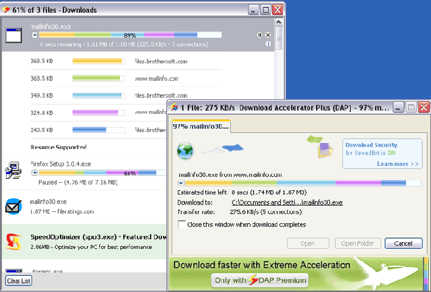Enable close window when download completes
431x292 pixels.
pos(181,225)
